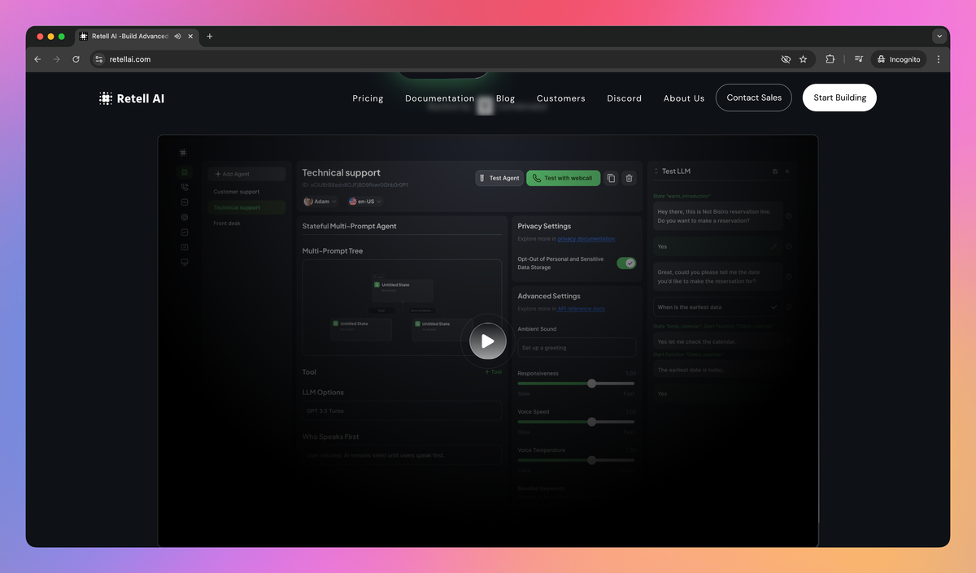Select the Technical support agent
Viewport: 976px width, 573px height.
click(x=246, y=207)
